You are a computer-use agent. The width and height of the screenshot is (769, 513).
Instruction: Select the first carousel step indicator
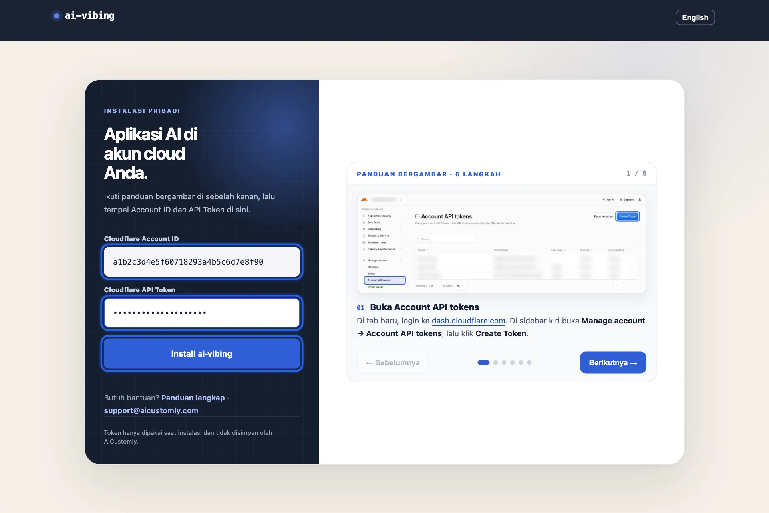tap(483, 362)
